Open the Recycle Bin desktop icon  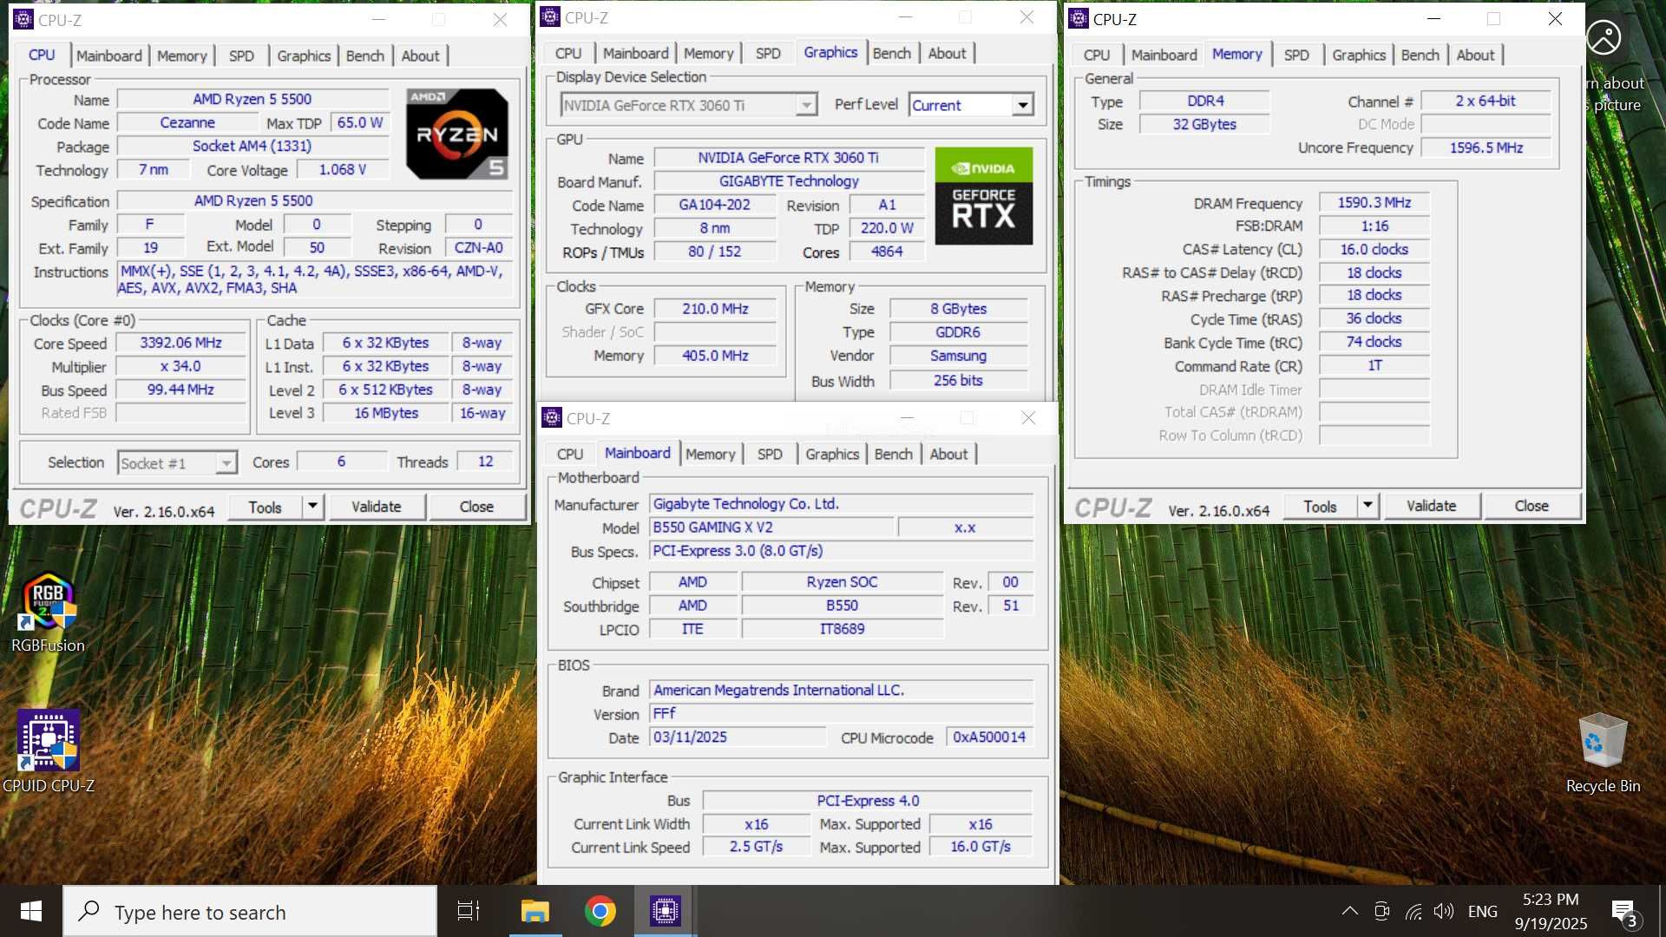coord(1602,752)
